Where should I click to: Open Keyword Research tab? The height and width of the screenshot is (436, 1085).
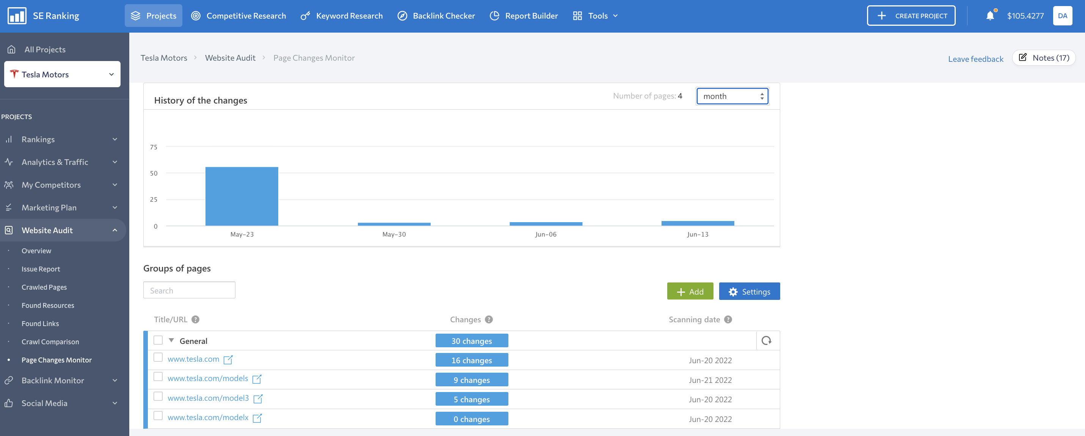pos(342,16)
